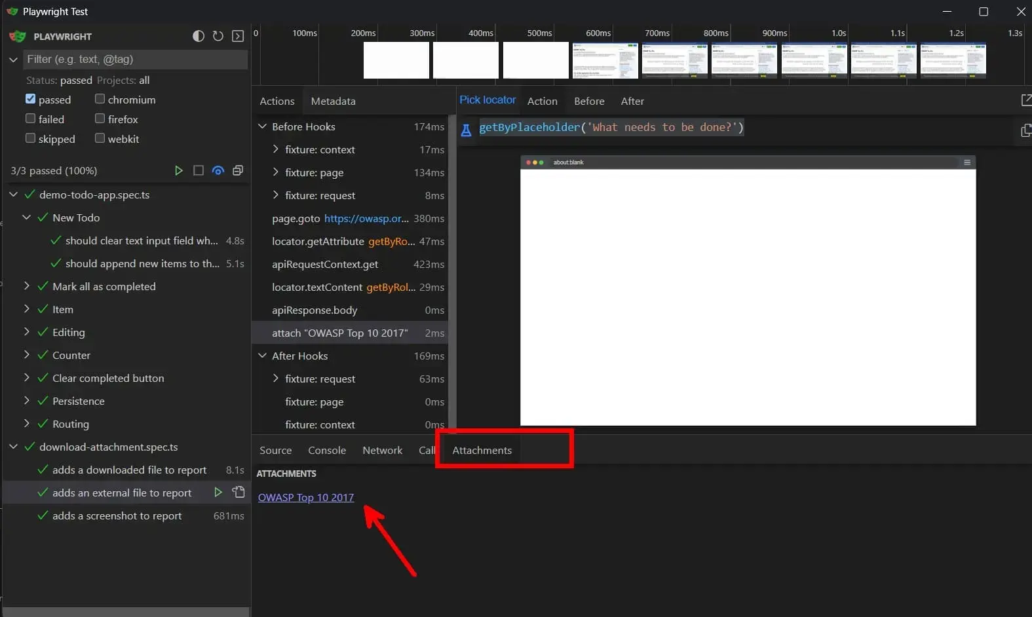Expand the Counter test group
The image size is (1032, 617).
[26, 355]
